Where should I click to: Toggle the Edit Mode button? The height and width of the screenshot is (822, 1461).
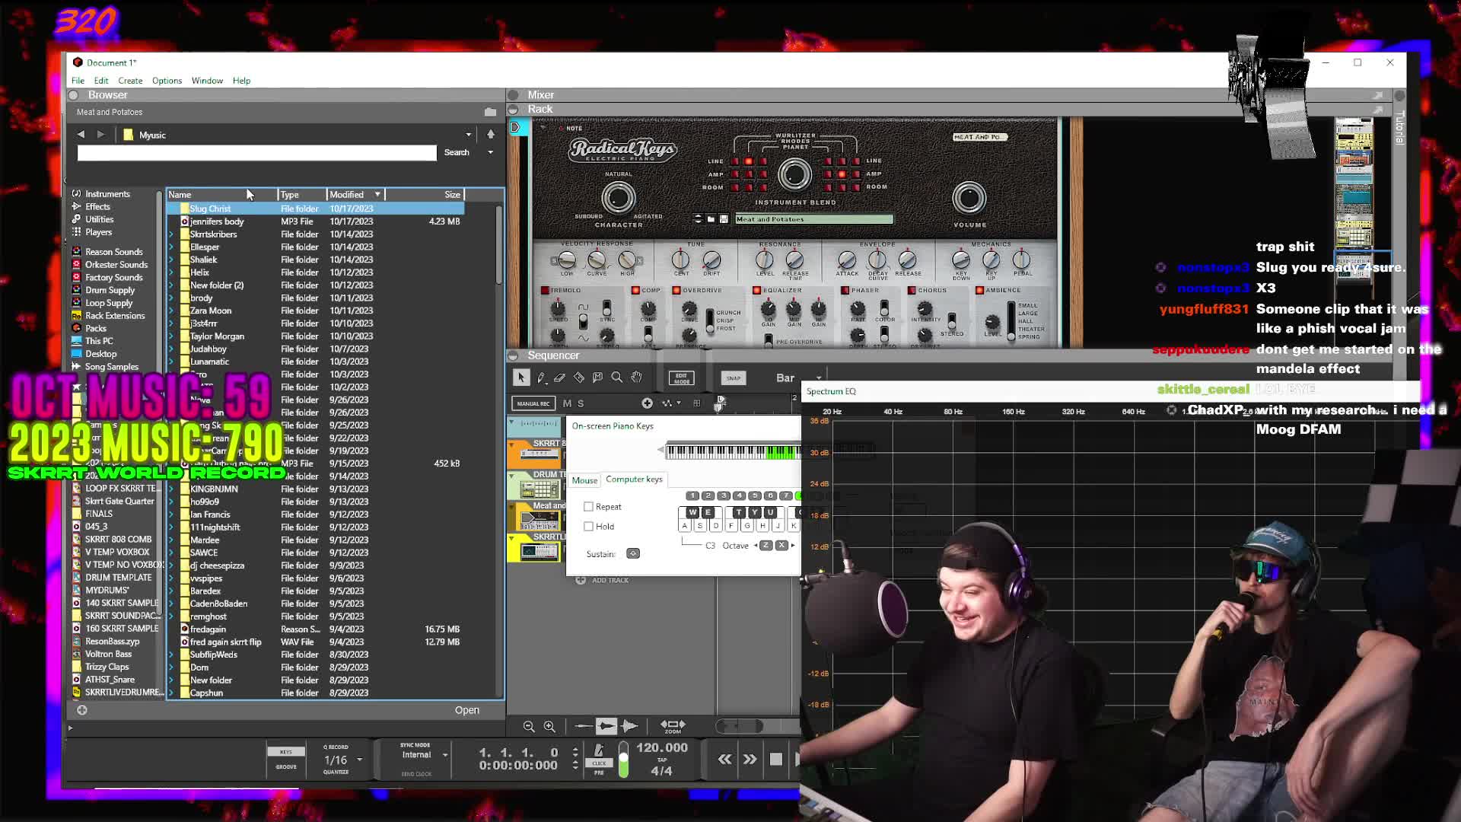681,378
